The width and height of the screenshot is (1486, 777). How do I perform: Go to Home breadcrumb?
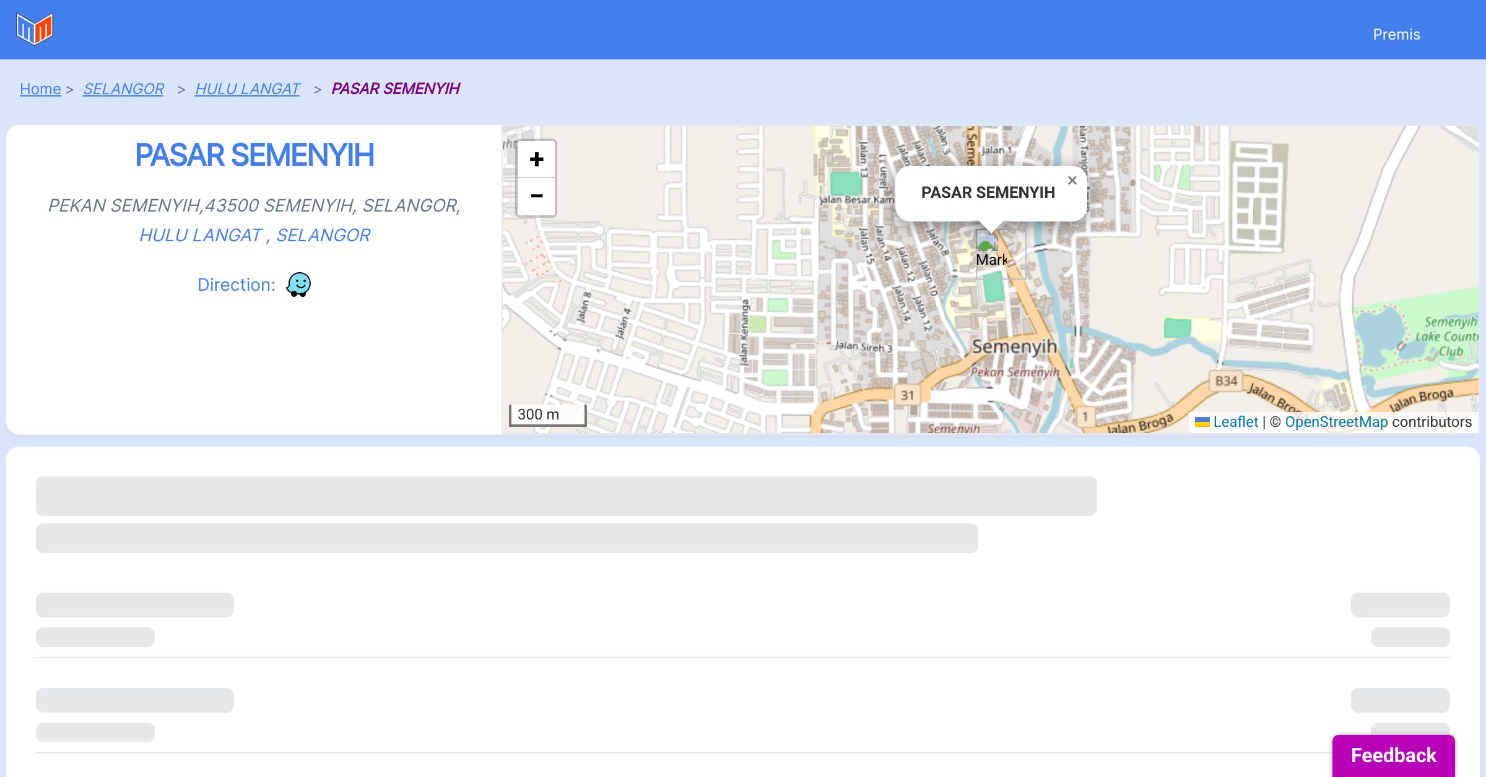pos(40,89)
